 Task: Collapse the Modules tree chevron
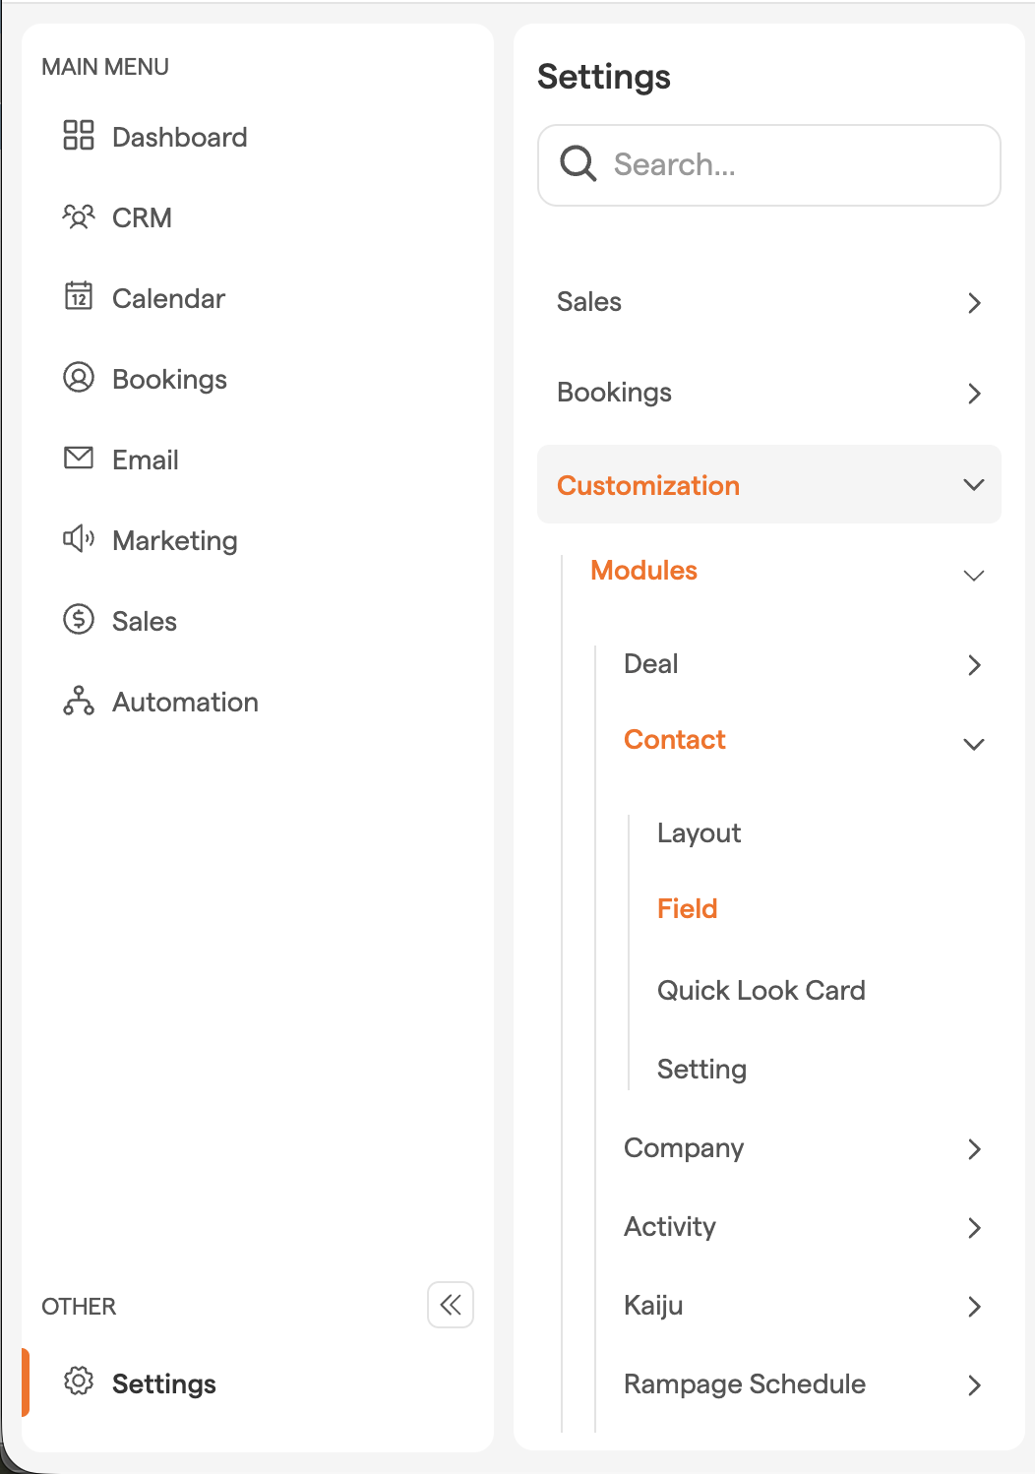point(974,576)
